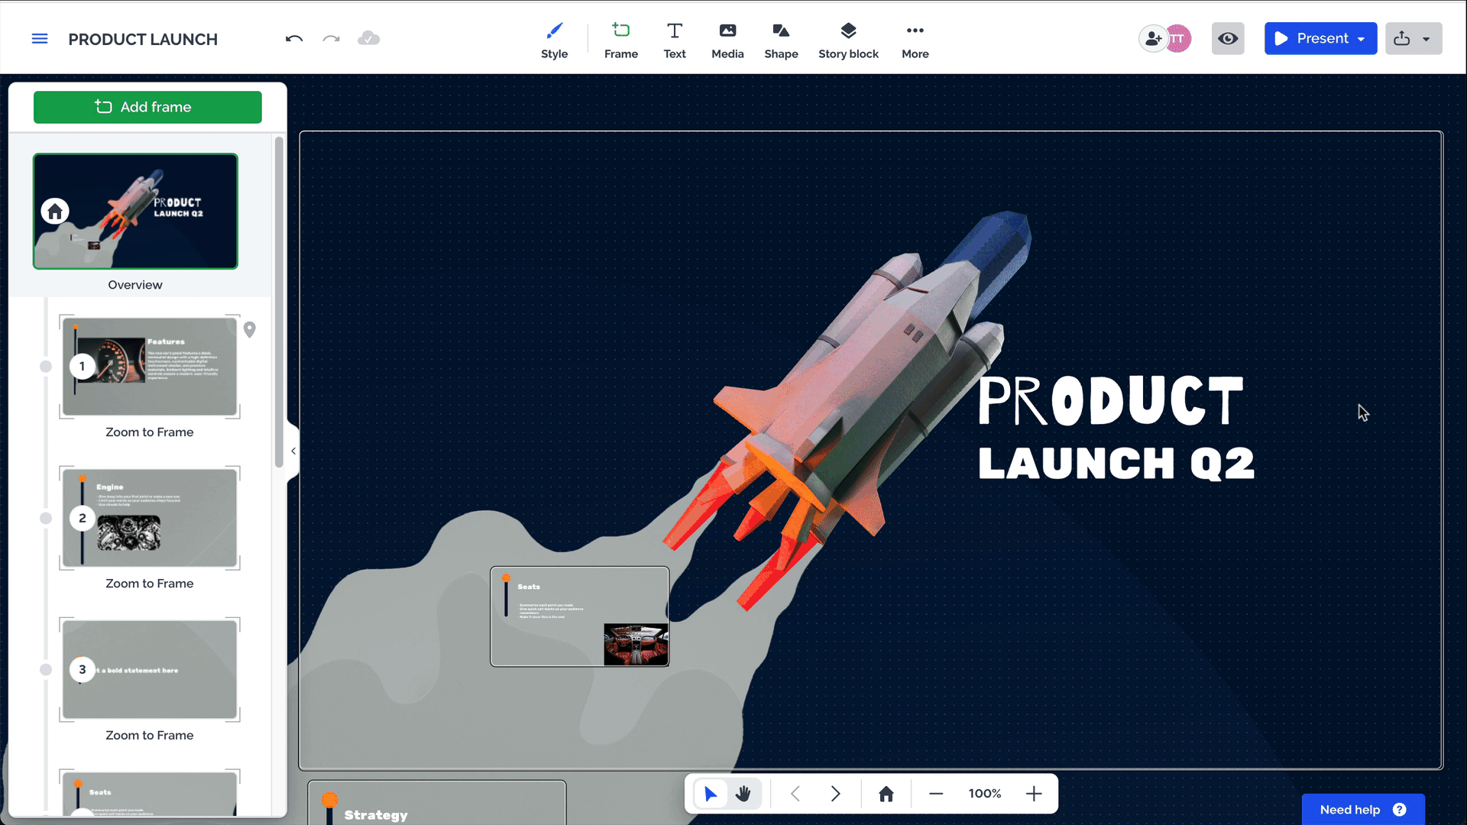Screen dimensions: 1467x825
Task: Click the redo arrow icon
Action: pyautogui.click(x=331, y=39)
